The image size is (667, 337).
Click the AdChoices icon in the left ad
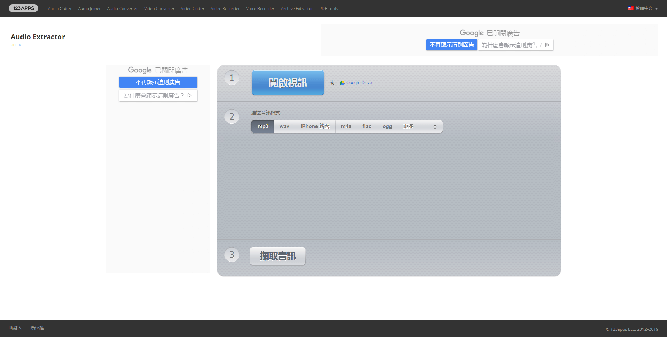190,95
